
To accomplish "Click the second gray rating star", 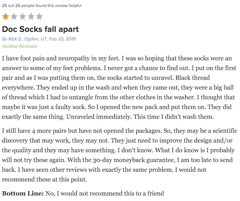I will point(14,16).
